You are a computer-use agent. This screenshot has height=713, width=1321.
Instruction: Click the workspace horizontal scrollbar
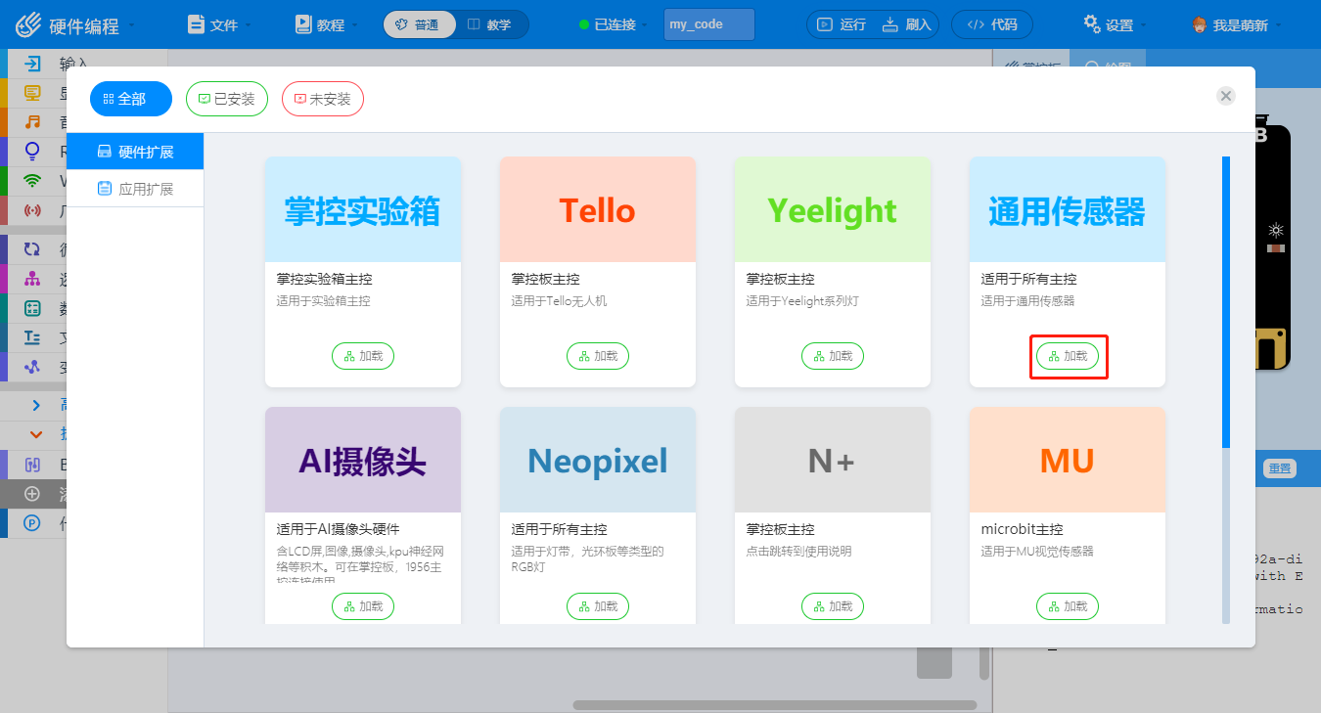click(775, 705)
